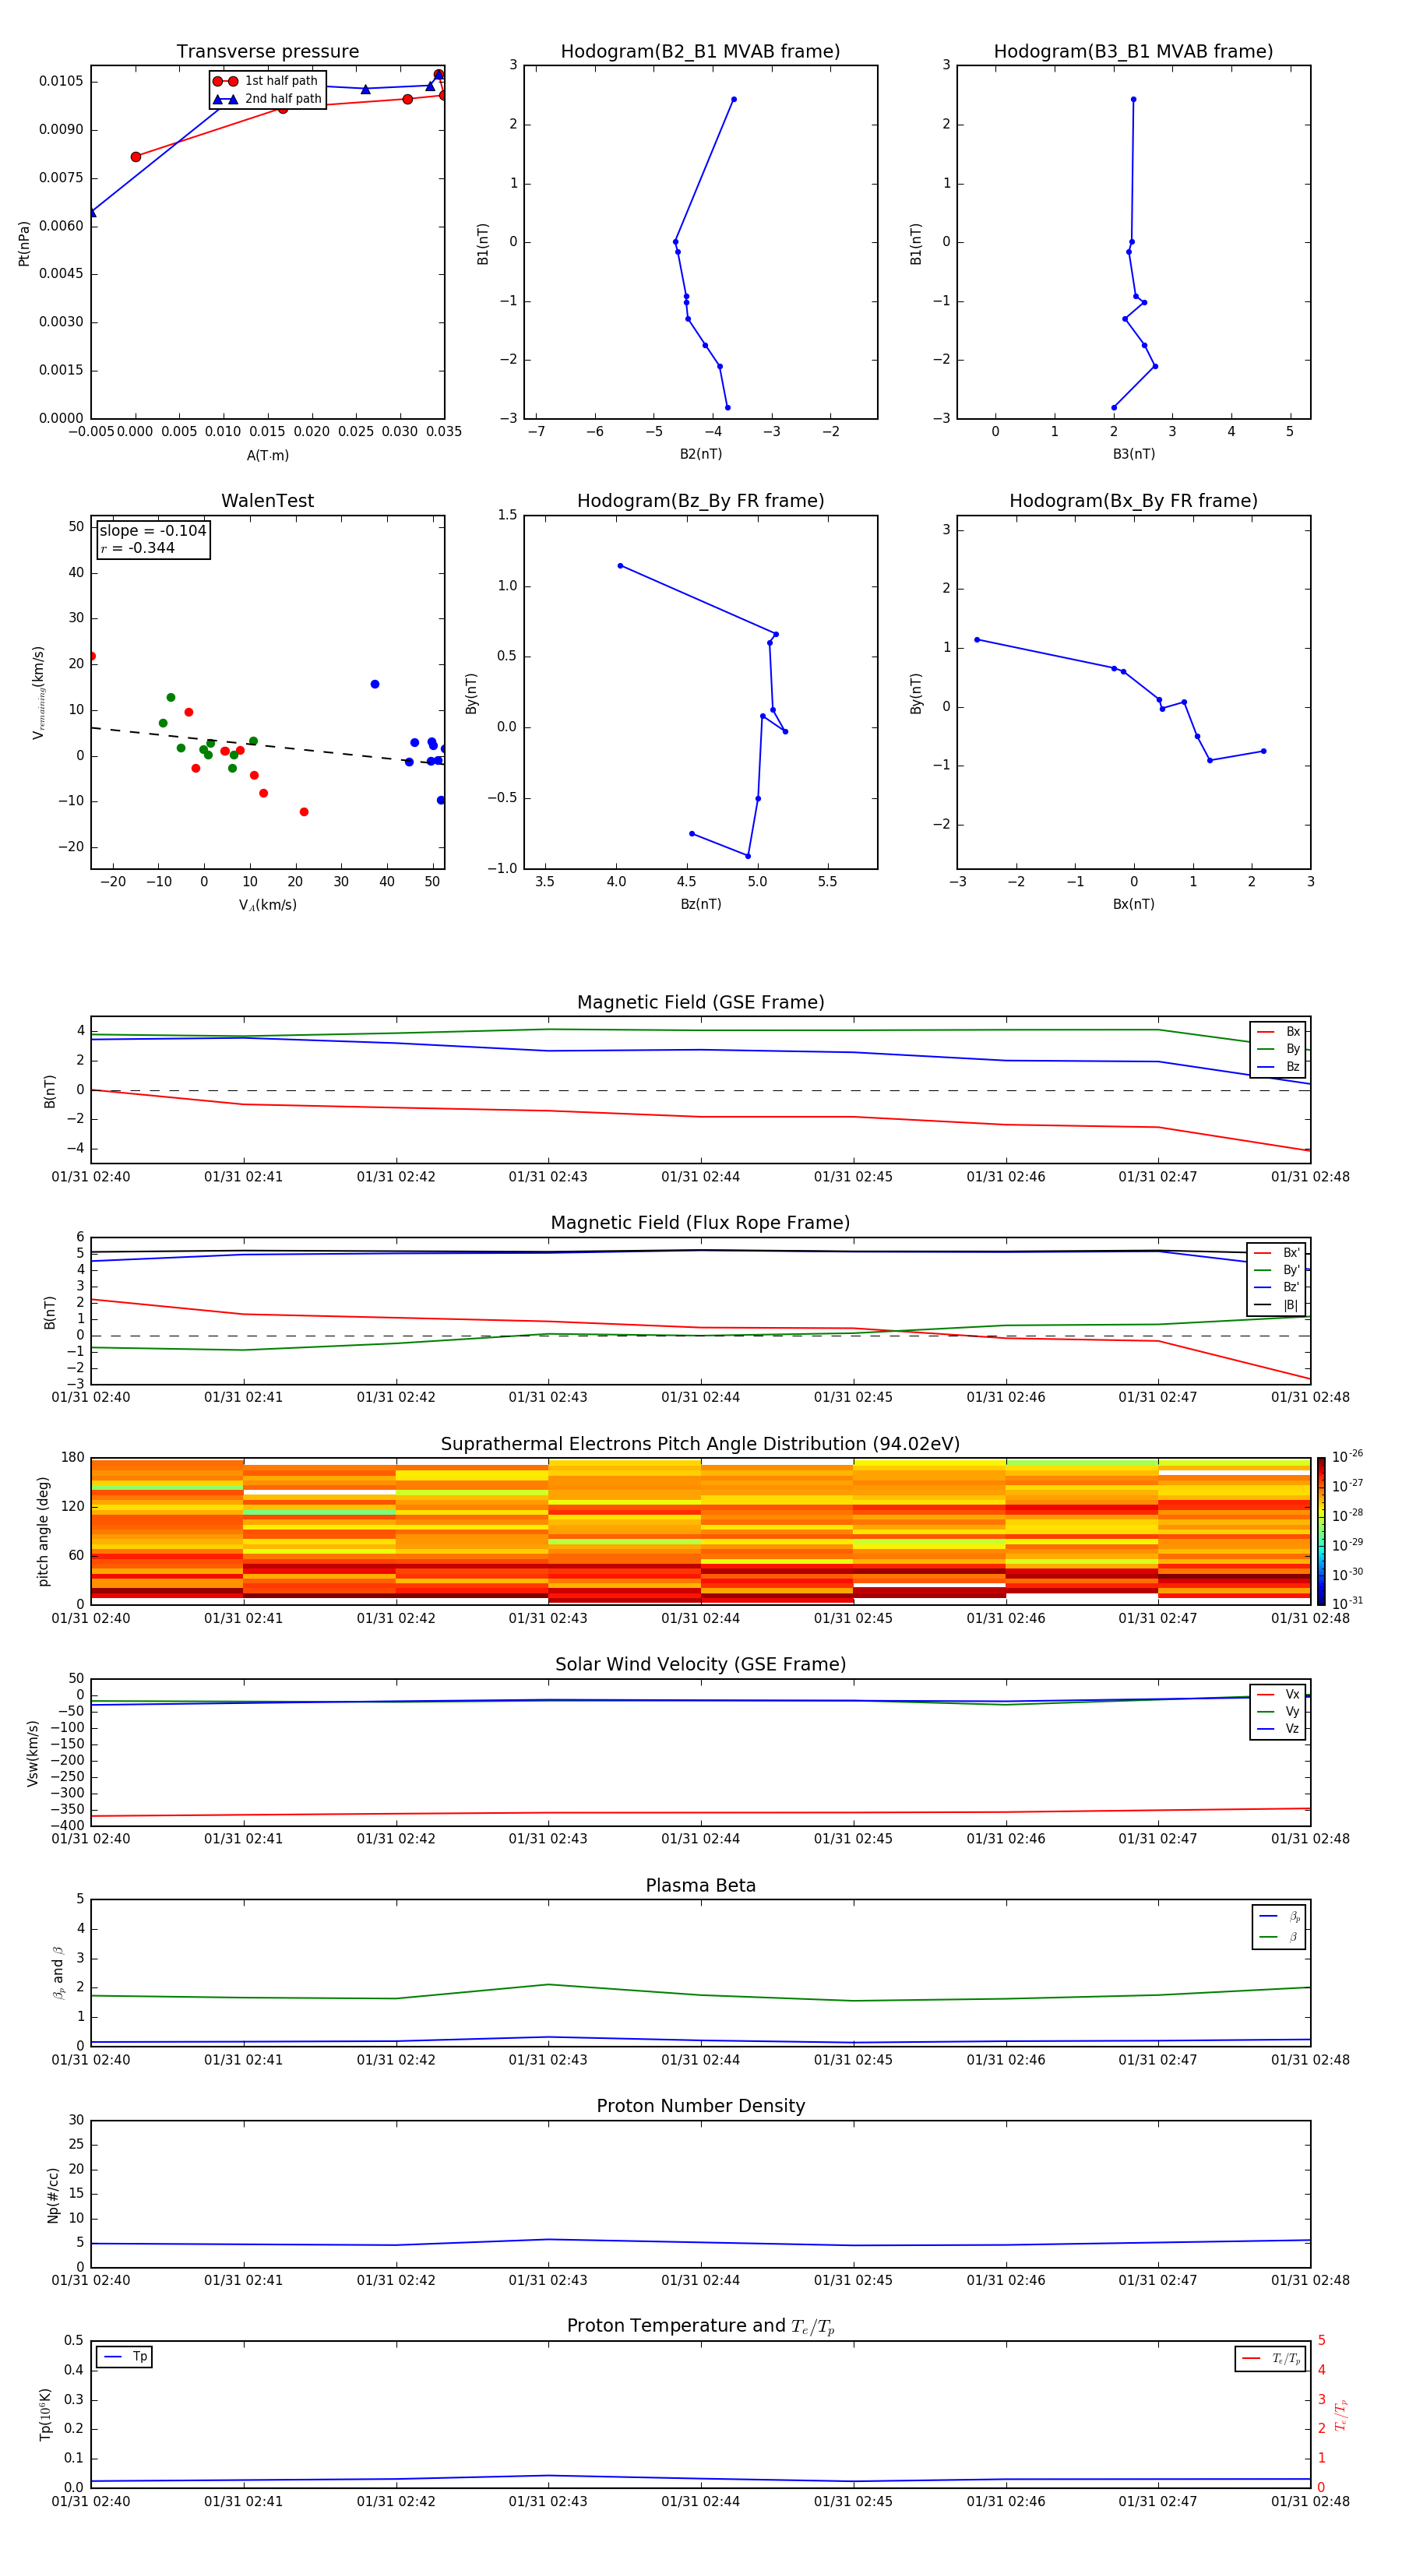Select the "pitch angle (deg)" y-axis label
The image size is (1402, 2570).
(43, 1531)
